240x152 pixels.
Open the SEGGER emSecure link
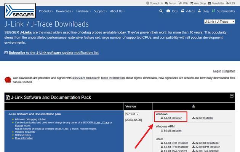[86, 78]
